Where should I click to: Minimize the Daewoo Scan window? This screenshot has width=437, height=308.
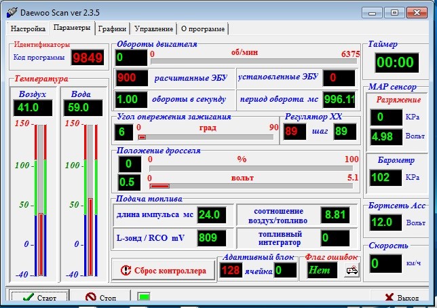(372, 13)
